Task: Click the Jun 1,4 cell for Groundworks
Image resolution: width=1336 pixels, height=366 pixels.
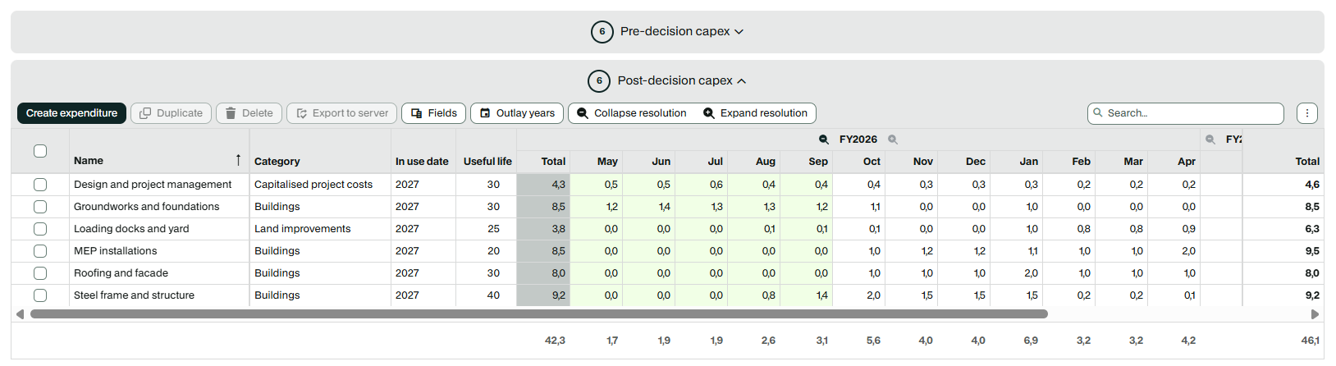Action: point(648,207)
